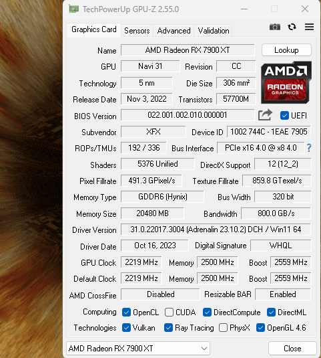
Task: Toggle the Vulkan checkbox
Action: pyautogui.click(x=126, y=328)
